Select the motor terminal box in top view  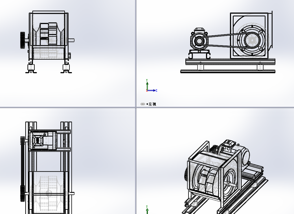pyautogui.click(x=37, y=140)
